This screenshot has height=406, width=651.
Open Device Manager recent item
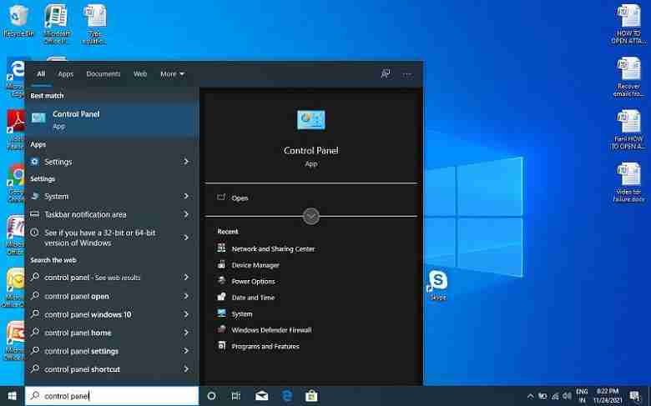click(248, 264)
